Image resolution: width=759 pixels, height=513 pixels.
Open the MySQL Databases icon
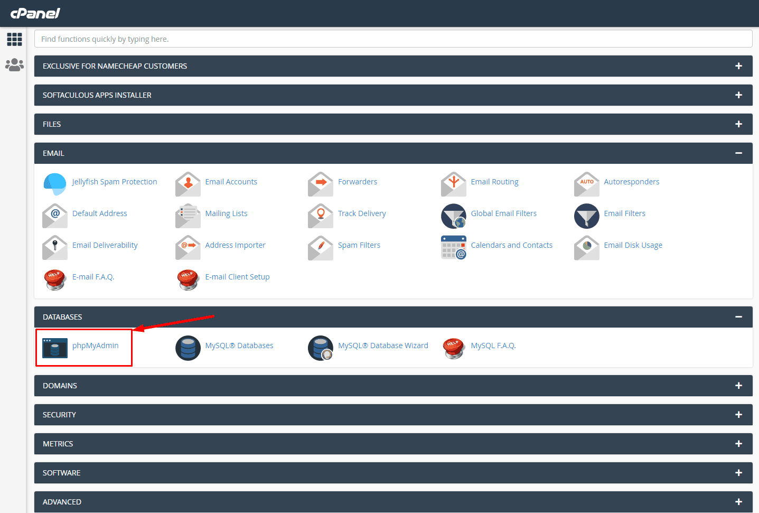pyautogui.click(x=188, y=348)
